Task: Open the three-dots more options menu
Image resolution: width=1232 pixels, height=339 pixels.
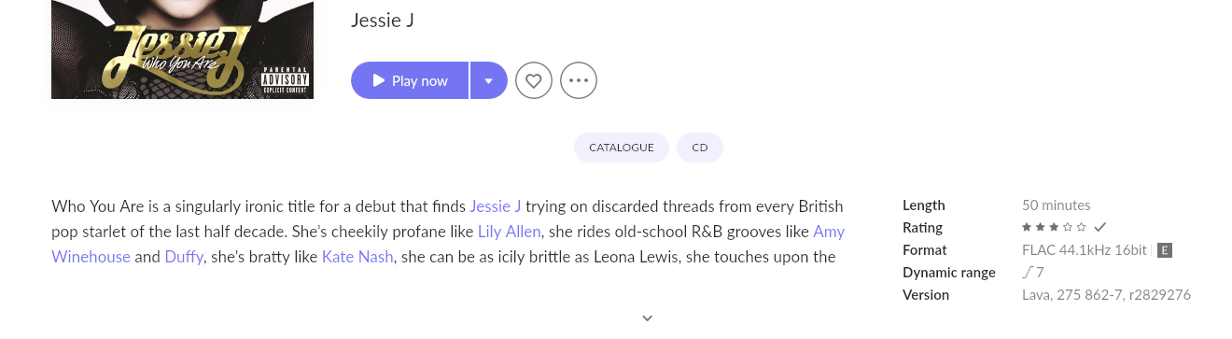Action: click(579, 80)
